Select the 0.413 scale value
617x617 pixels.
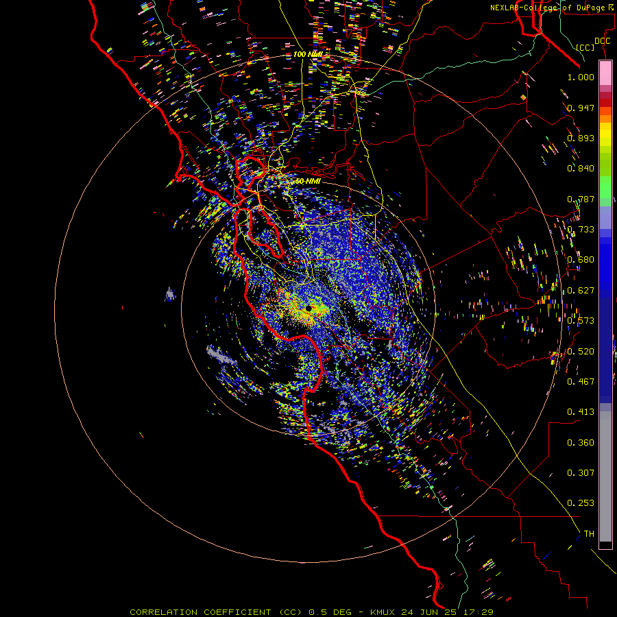click(581, 412)
